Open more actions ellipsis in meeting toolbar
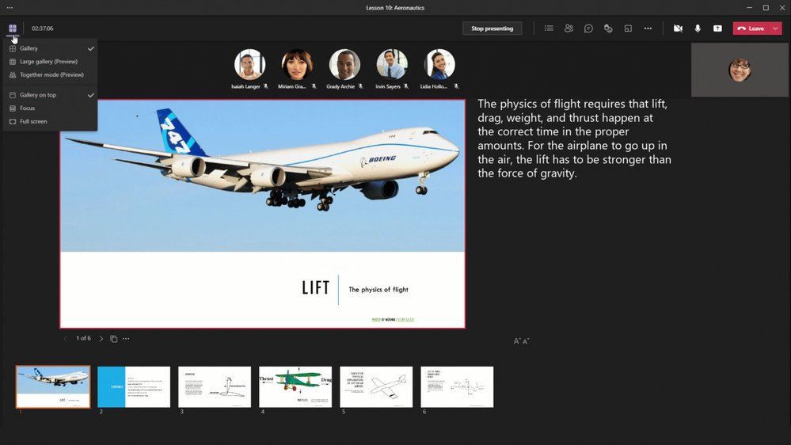 pos(648,29)
